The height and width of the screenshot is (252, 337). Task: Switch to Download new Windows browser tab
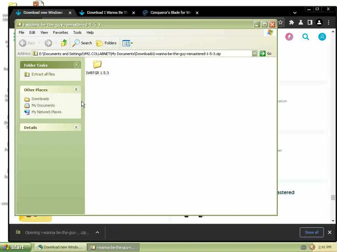click(x=43, y=13)
